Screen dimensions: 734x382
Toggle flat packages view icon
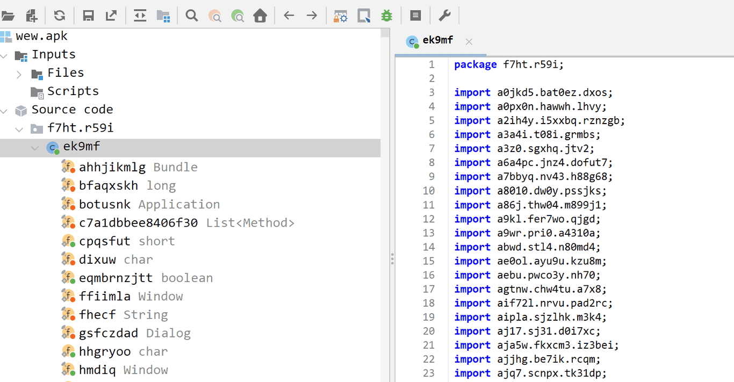coord(163,16)
